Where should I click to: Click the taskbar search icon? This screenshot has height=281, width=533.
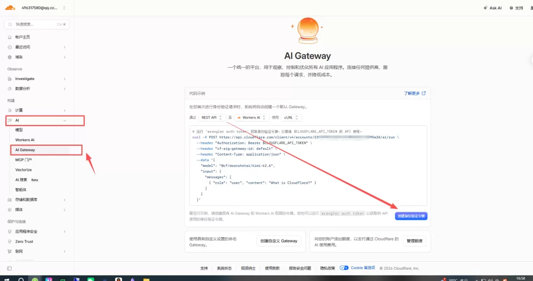point(21,279)
